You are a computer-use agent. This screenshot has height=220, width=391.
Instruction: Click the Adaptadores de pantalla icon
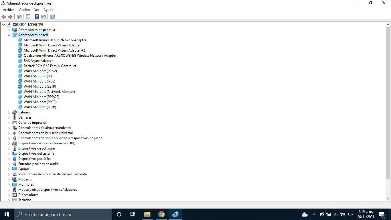(15, 30)
